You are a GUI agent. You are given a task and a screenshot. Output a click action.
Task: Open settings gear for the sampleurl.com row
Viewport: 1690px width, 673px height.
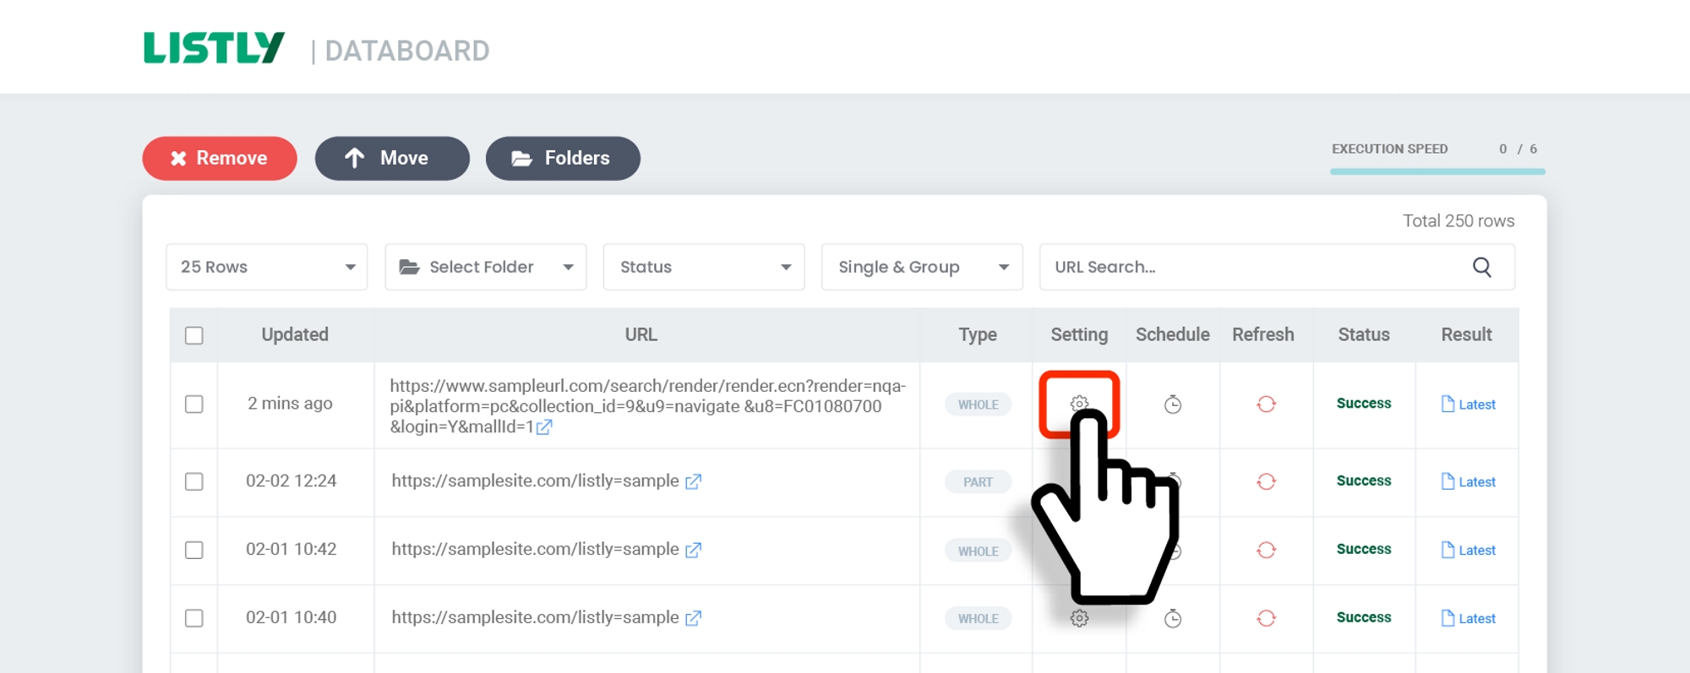click(x=1079, y=404)
